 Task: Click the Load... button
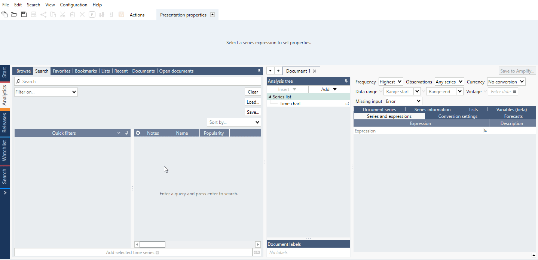click(x=253, y=102)
